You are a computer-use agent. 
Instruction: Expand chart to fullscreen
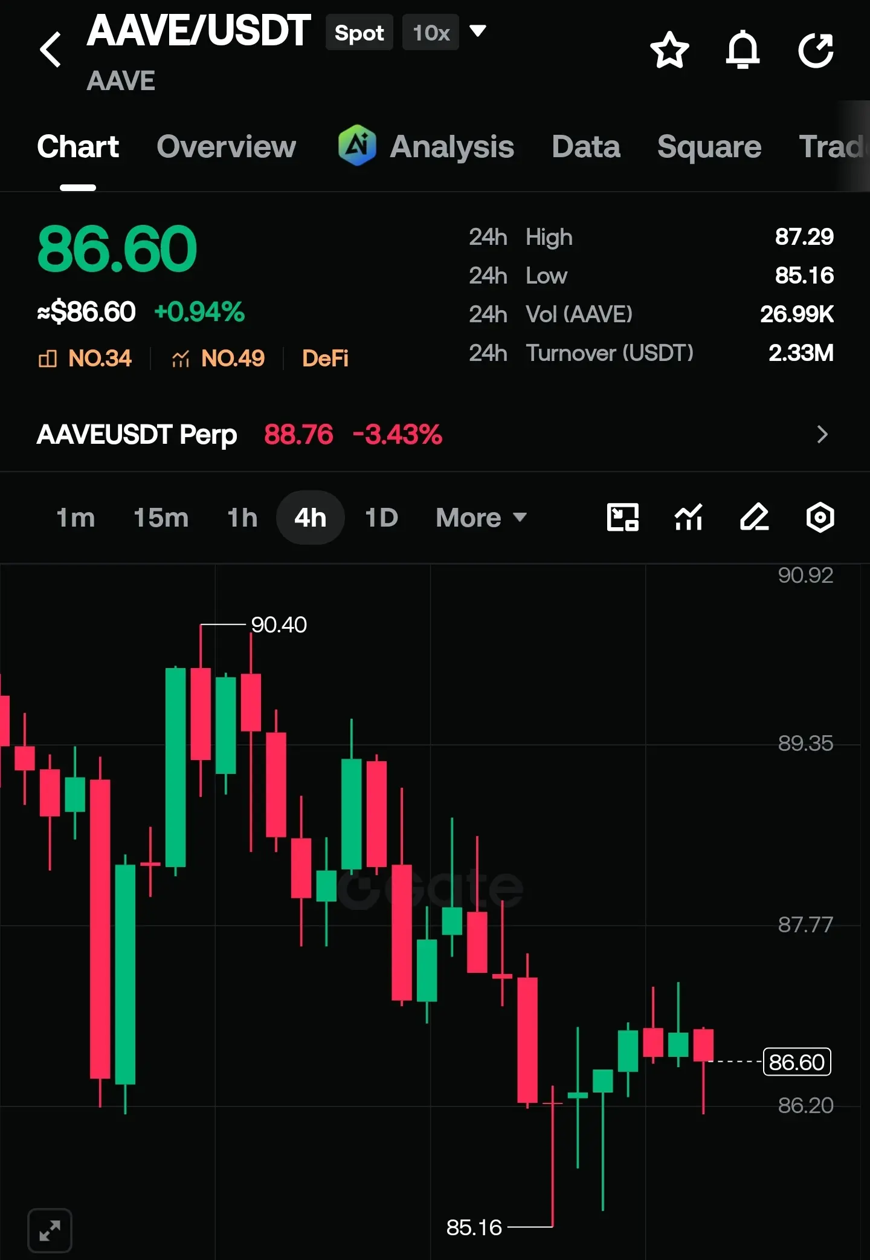click(x=50, y=1230)
